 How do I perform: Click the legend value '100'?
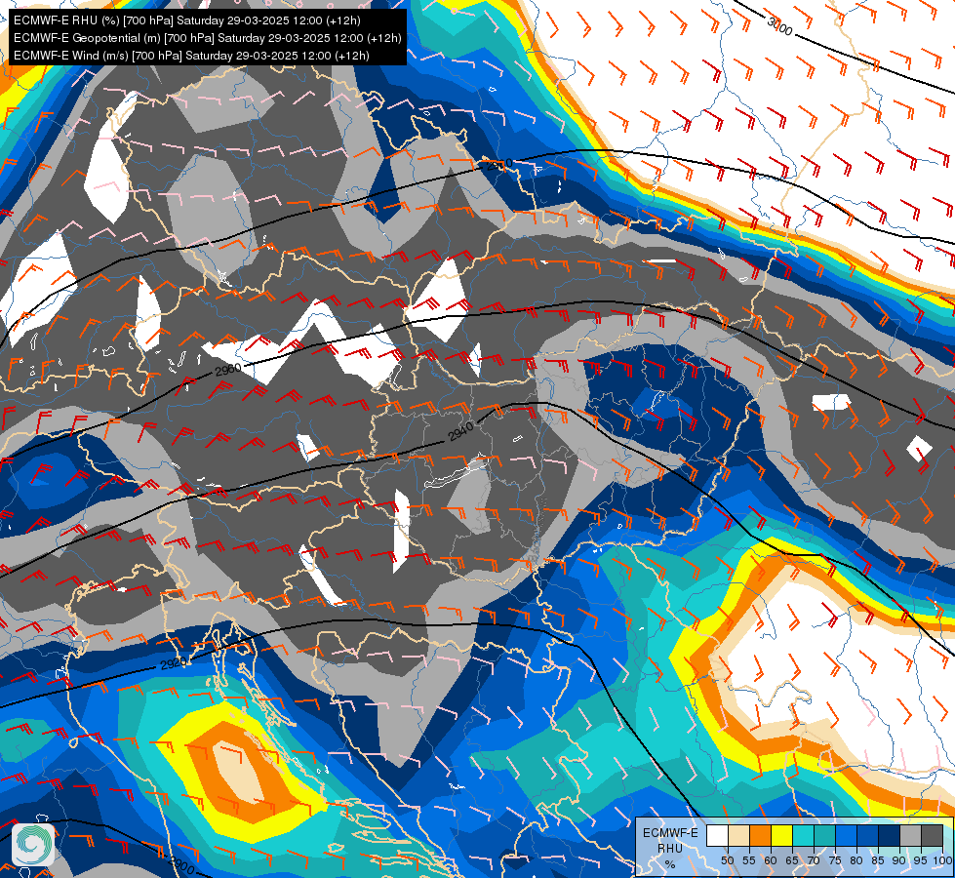coord(942,861)
